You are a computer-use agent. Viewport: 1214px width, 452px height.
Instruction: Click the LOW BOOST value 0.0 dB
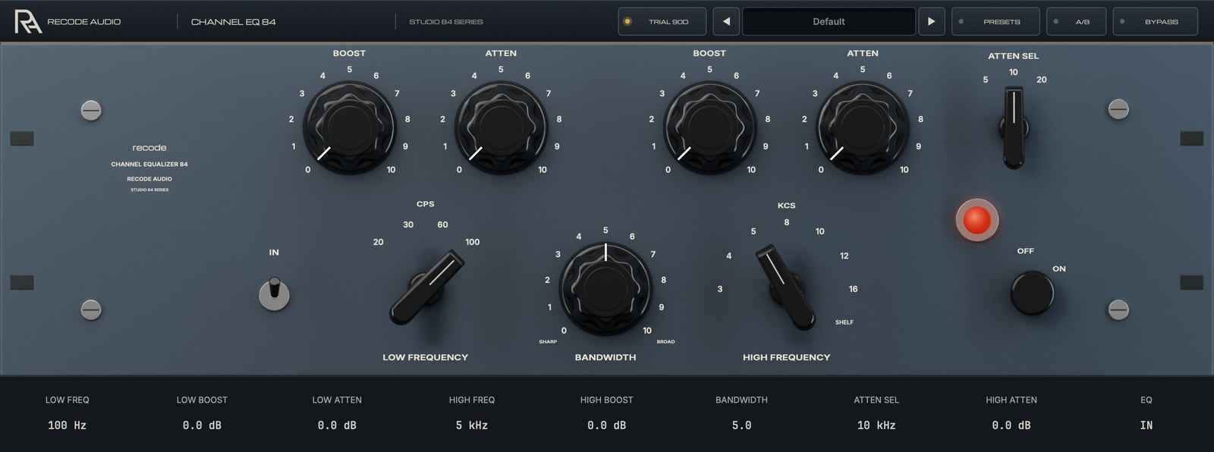[202, 425]
